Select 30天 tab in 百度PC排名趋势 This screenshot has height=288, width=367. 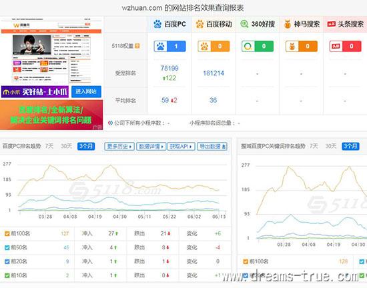pos(67,146)
